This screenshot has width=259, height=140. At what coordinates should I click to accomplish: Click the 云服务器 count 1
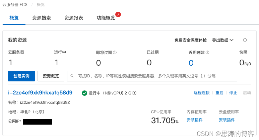[x=10, y=63]
